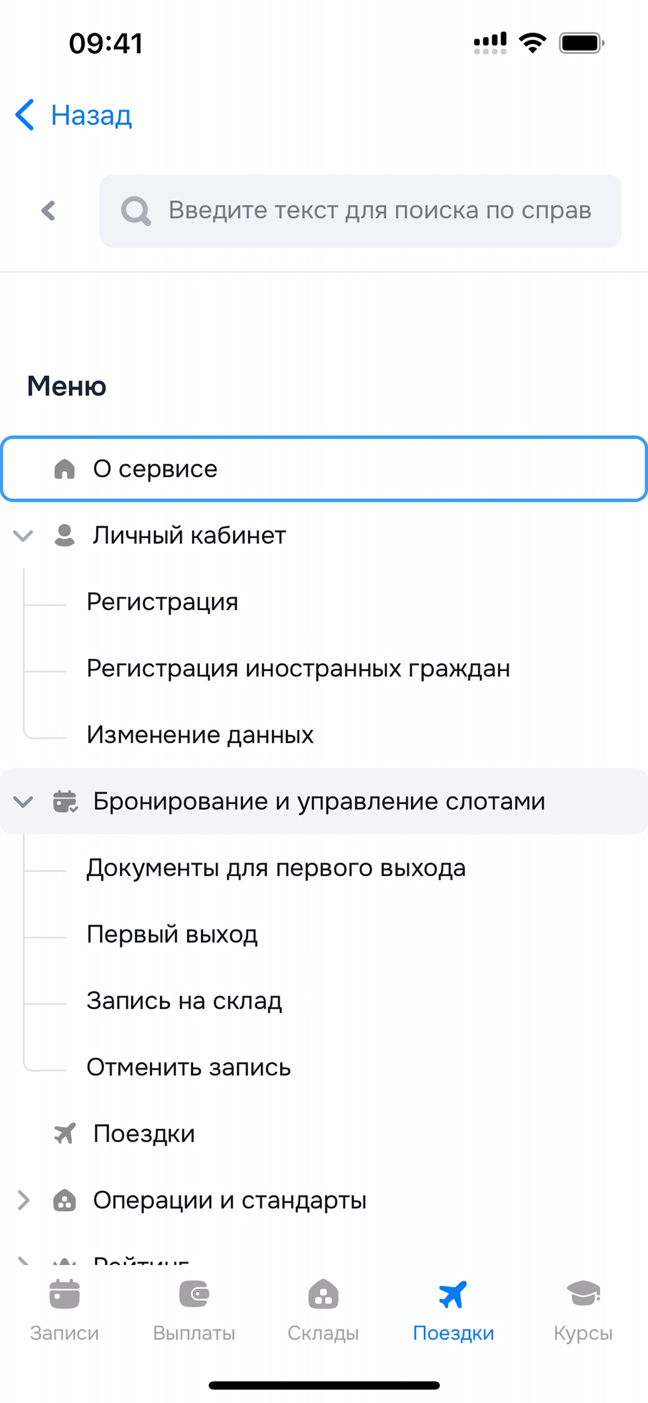Viewport: 648px width, 1403px height.
Task: Collapse Бронирование и управление слотами section
Action: [23, 801]
